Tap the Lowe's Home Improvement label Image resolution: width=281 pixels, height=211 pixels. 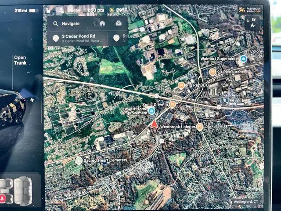[x=135, y=111]
